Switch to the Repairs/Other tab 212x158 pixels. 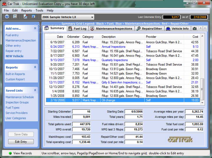pos(149,29)
